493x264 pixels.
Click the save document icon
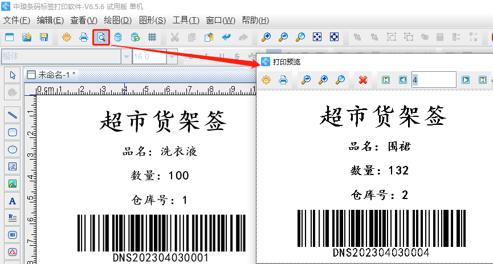[43, 38]
